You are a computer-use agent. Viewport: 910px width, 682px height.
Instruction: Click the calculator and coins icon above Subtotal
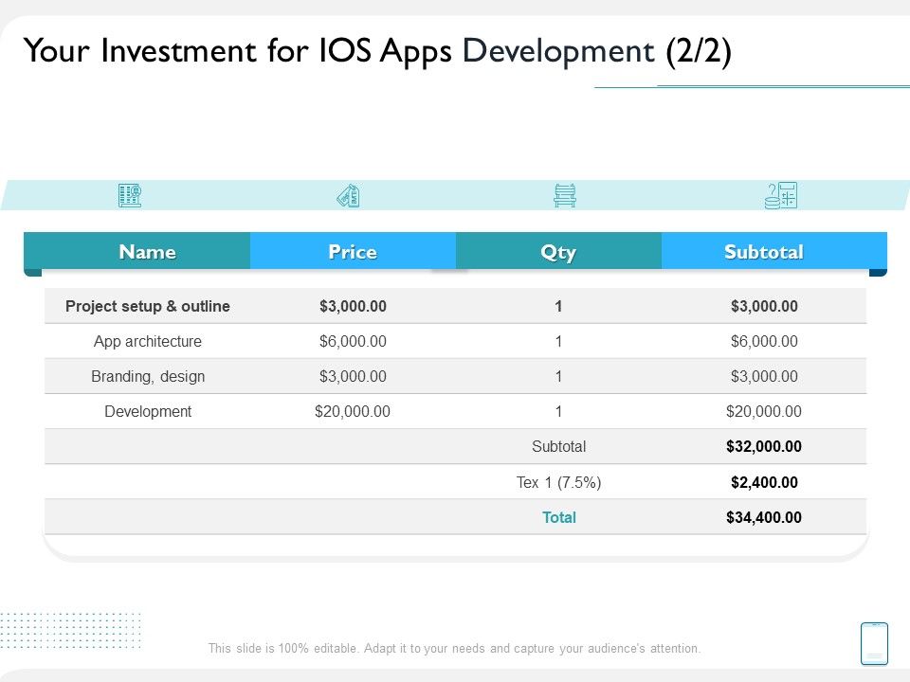coord(781,196)
